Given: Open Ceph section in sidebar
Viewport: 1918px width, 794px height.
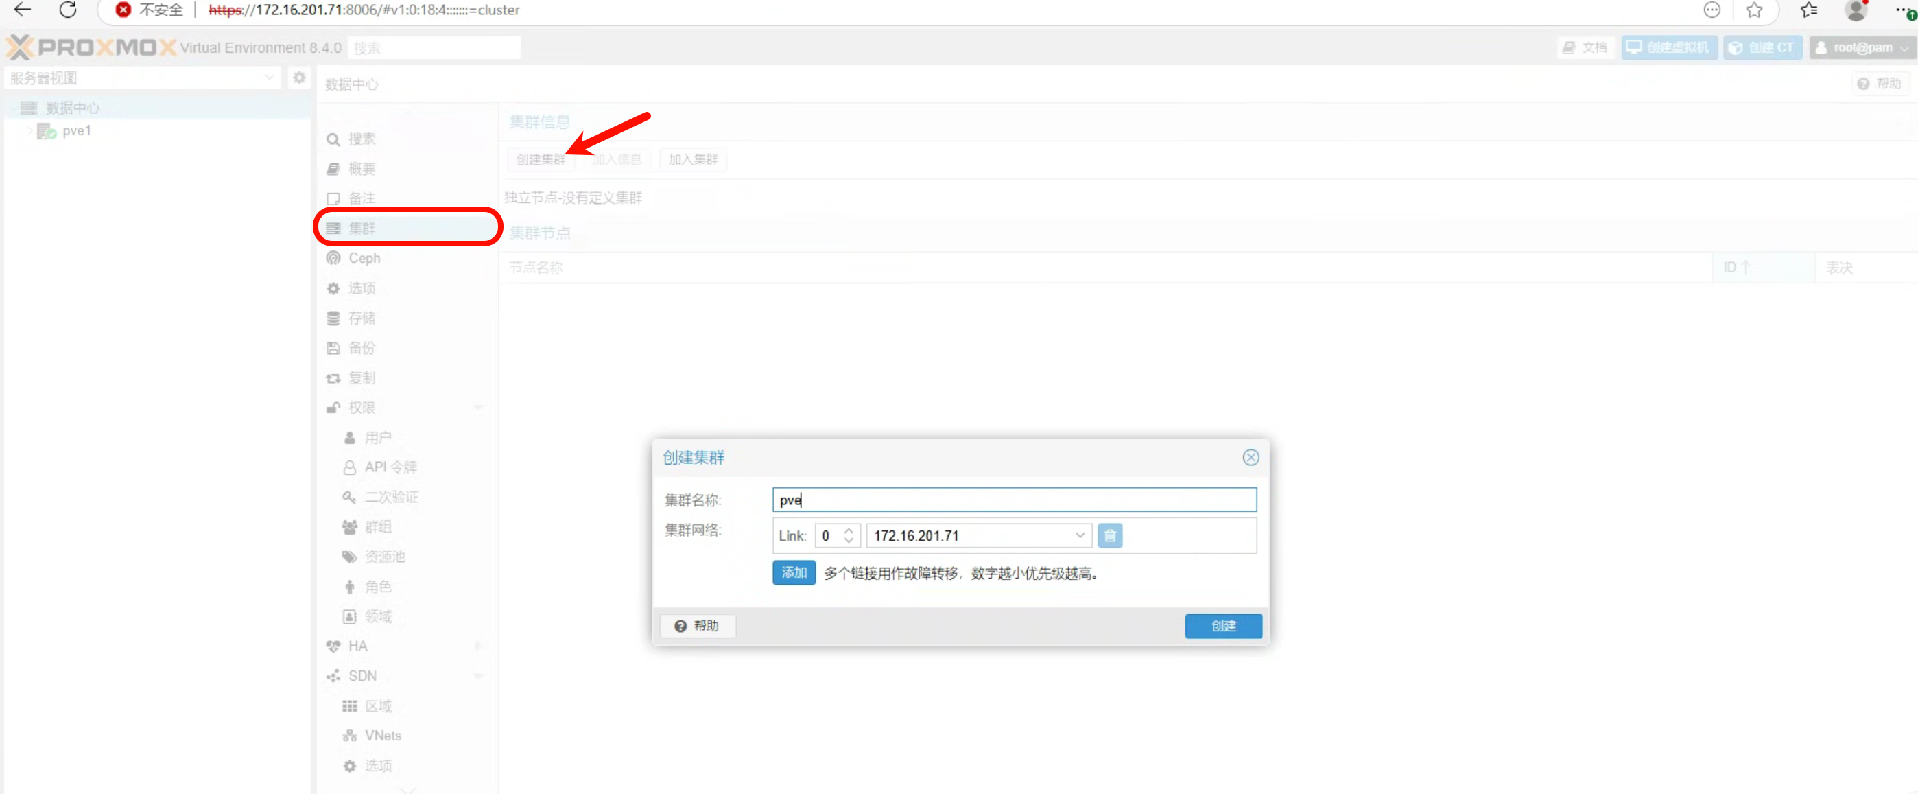Looking at the screenshot, I should 364,258.
